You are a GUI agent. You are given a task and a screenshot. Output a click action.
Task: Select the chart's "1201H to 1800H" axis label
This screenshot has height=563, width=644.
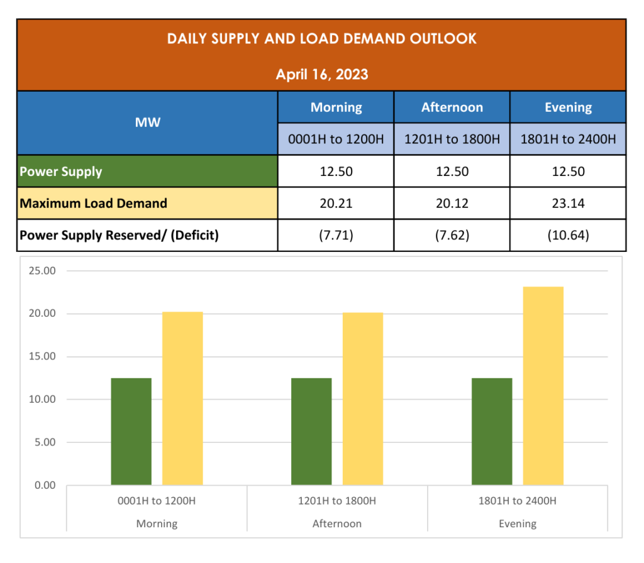pos(337,501)
